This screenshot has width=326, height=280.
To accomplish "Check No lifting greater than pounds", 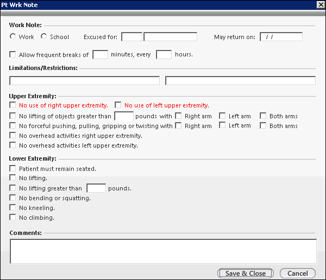I will click(12, 188).
